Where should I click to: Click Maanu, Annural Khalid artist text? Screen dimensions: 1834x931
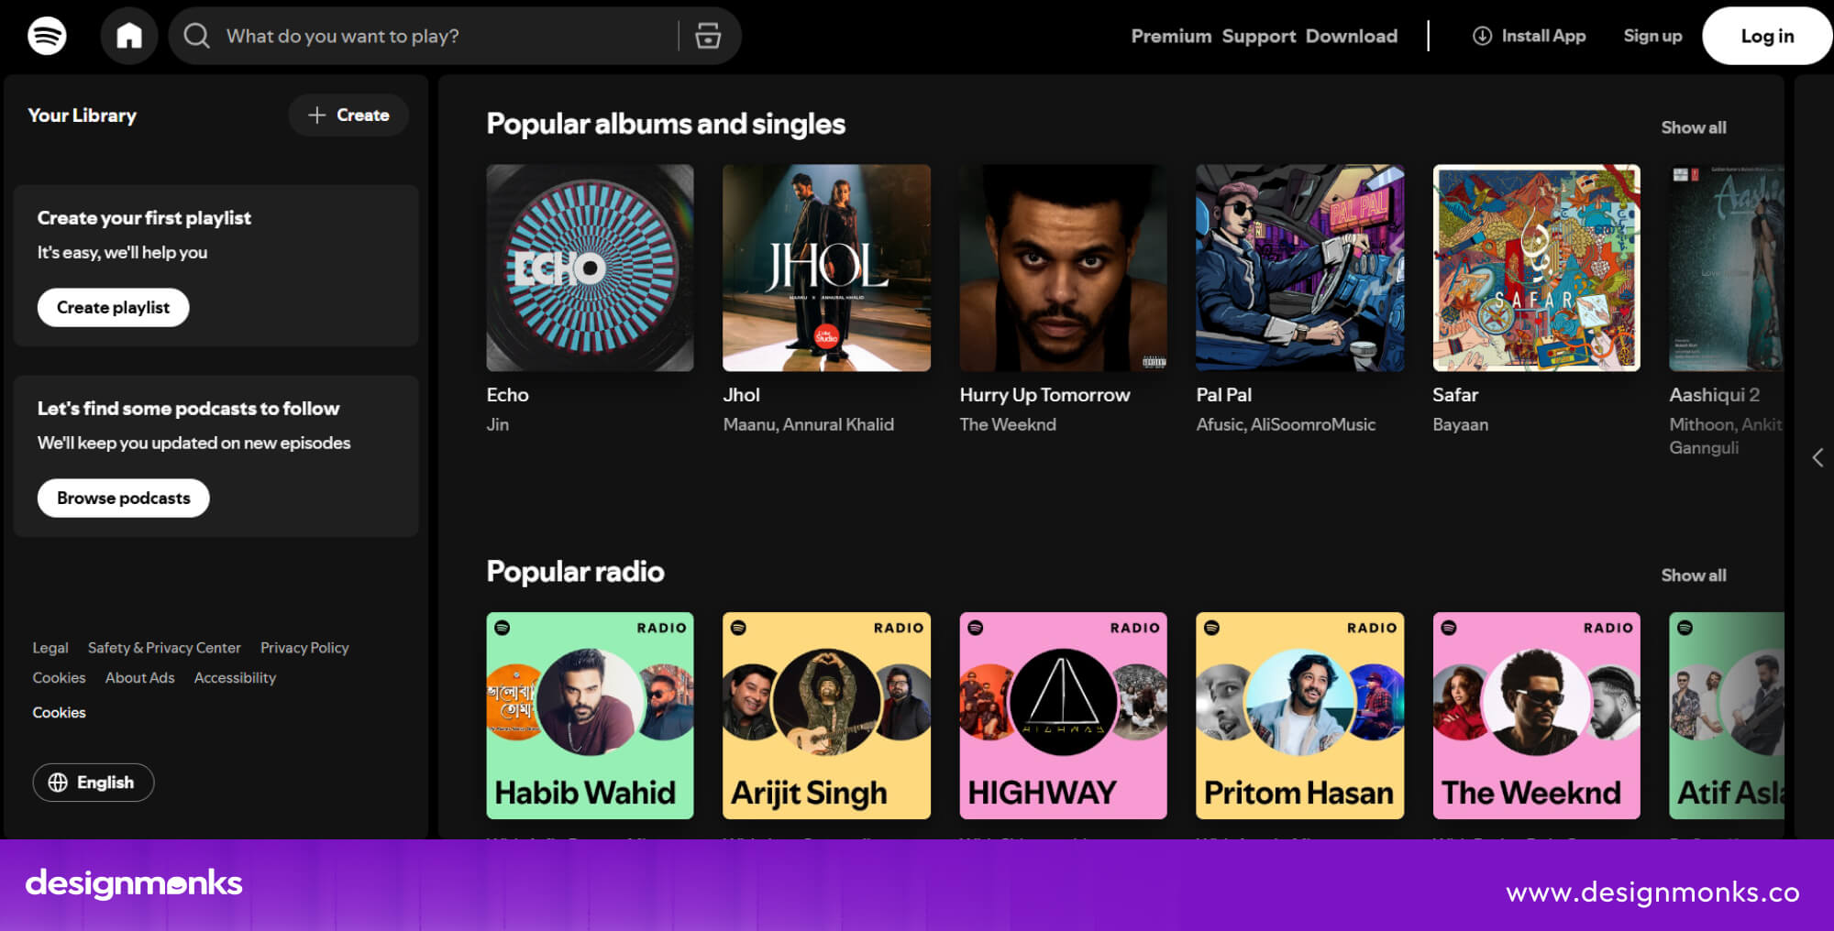click(808, 424)
